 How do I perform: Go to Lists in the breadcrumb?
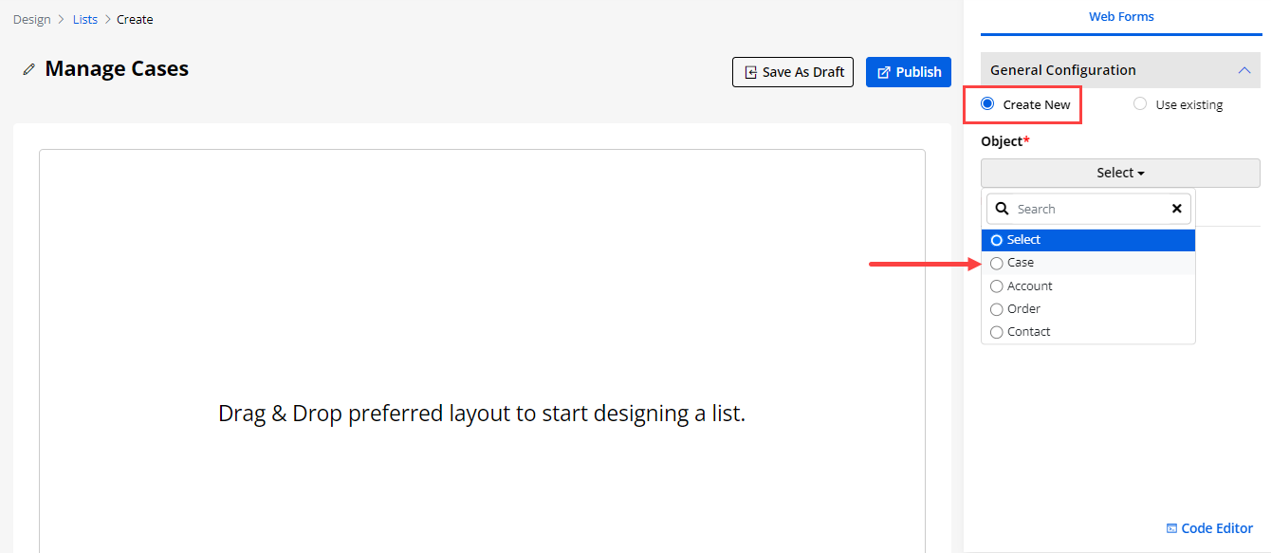pos(85,19)
